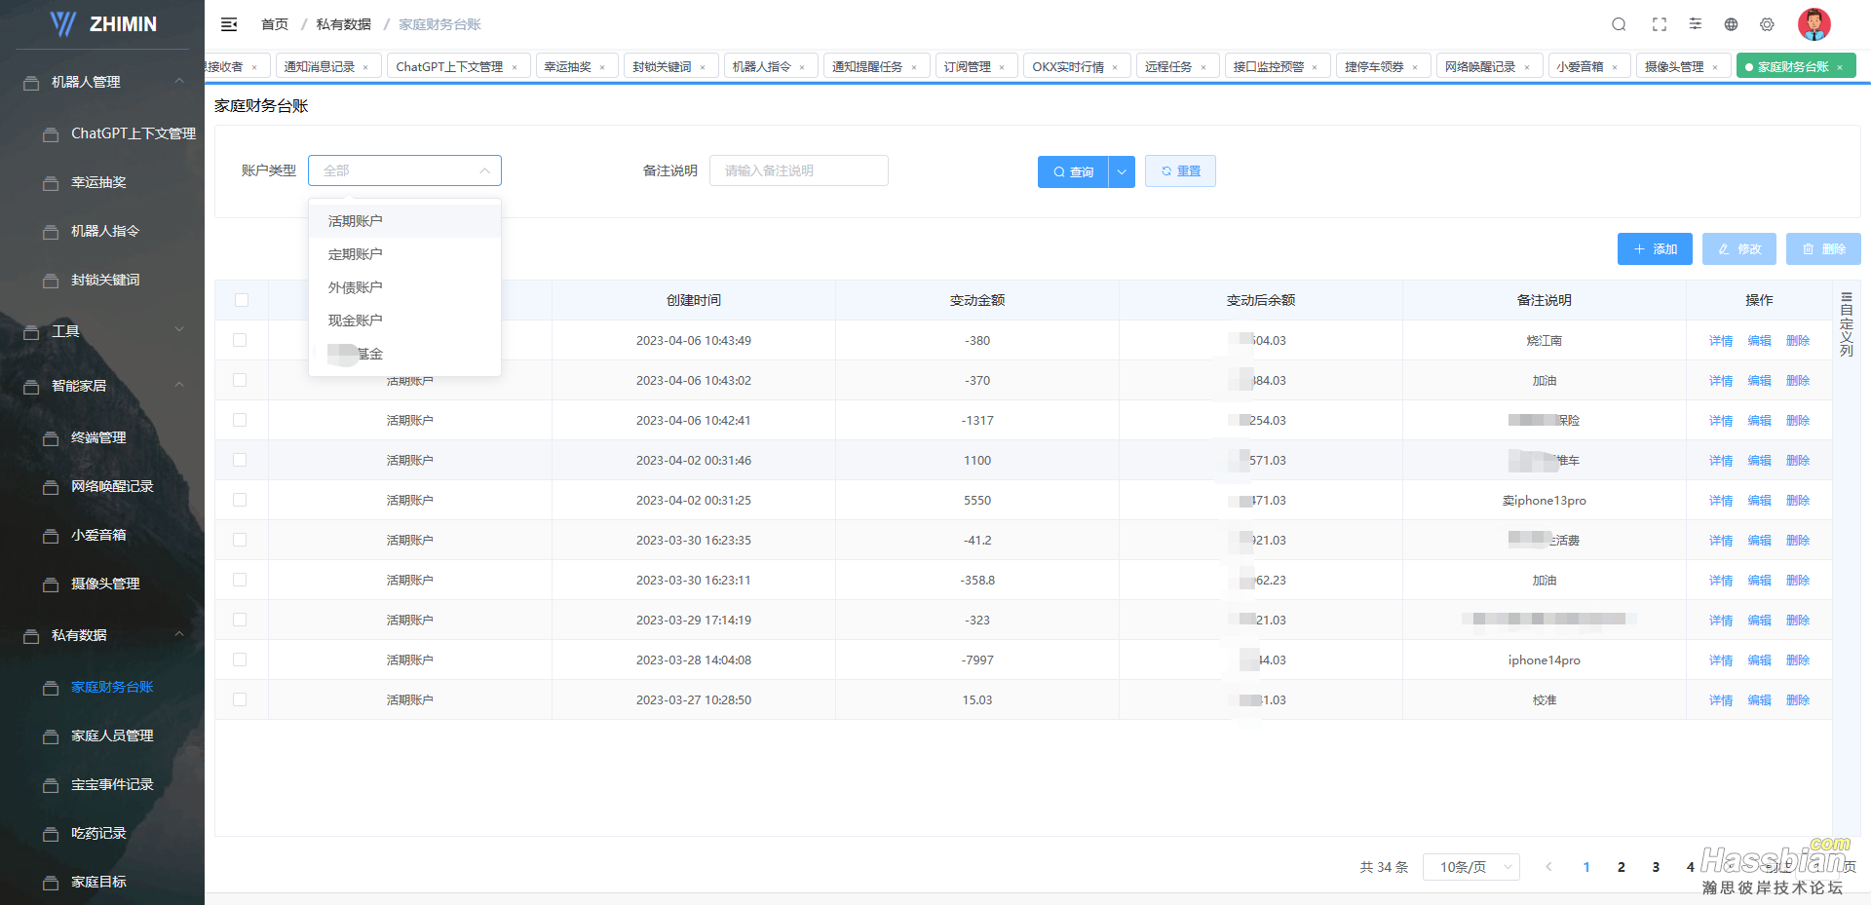Focus the 备注说明 input field
The height and width of the screenshot is (905, 1871).
pyautogui.click(x=799, y=170)
